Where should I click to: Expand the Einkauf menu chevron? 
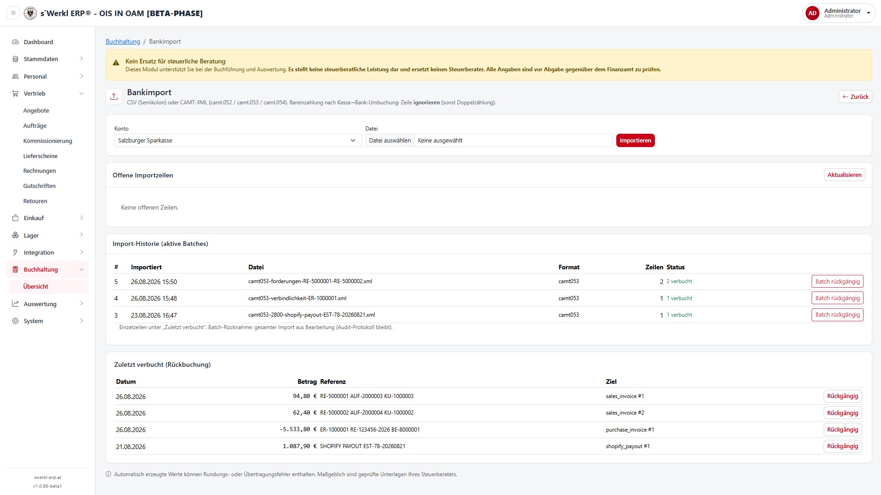81,218
